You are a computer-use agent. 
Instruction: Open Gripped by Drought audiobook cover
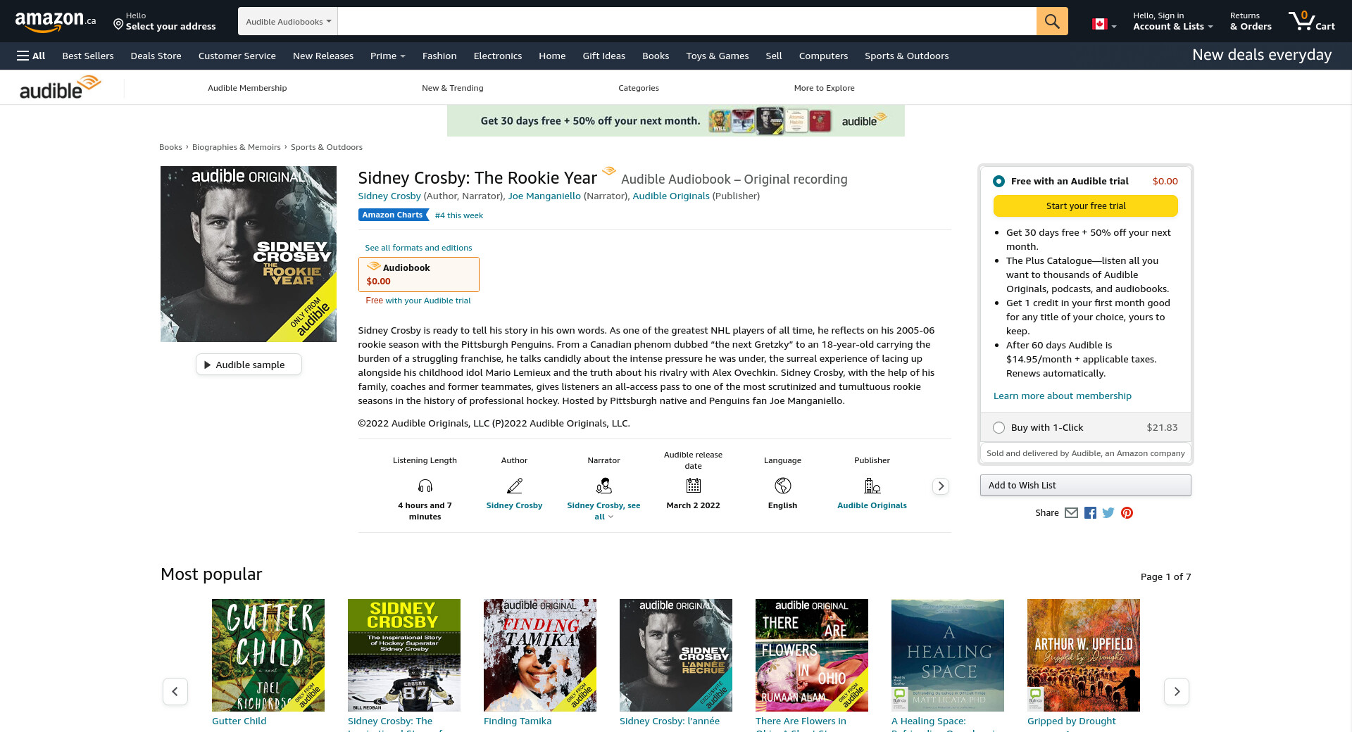(1084, 655)
